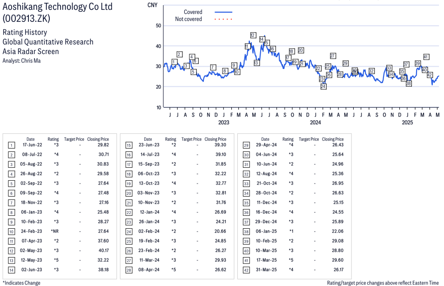
Task: Select the 2025 year label under the chart
Action: 407,122
